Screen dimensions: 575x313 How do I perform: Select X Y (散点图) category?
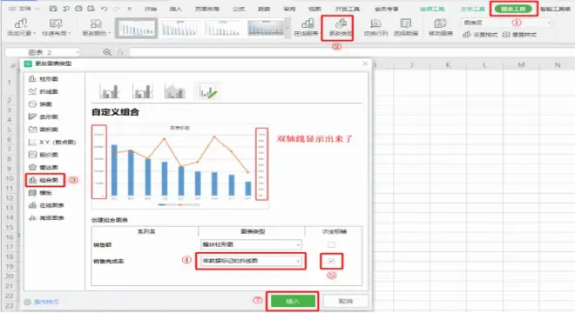(52, 142)
